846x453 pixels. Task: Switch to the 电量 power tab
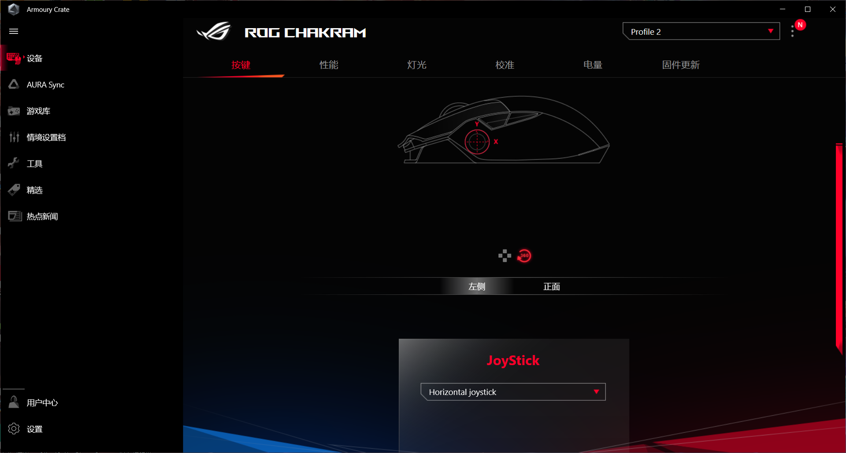[593, 65]
